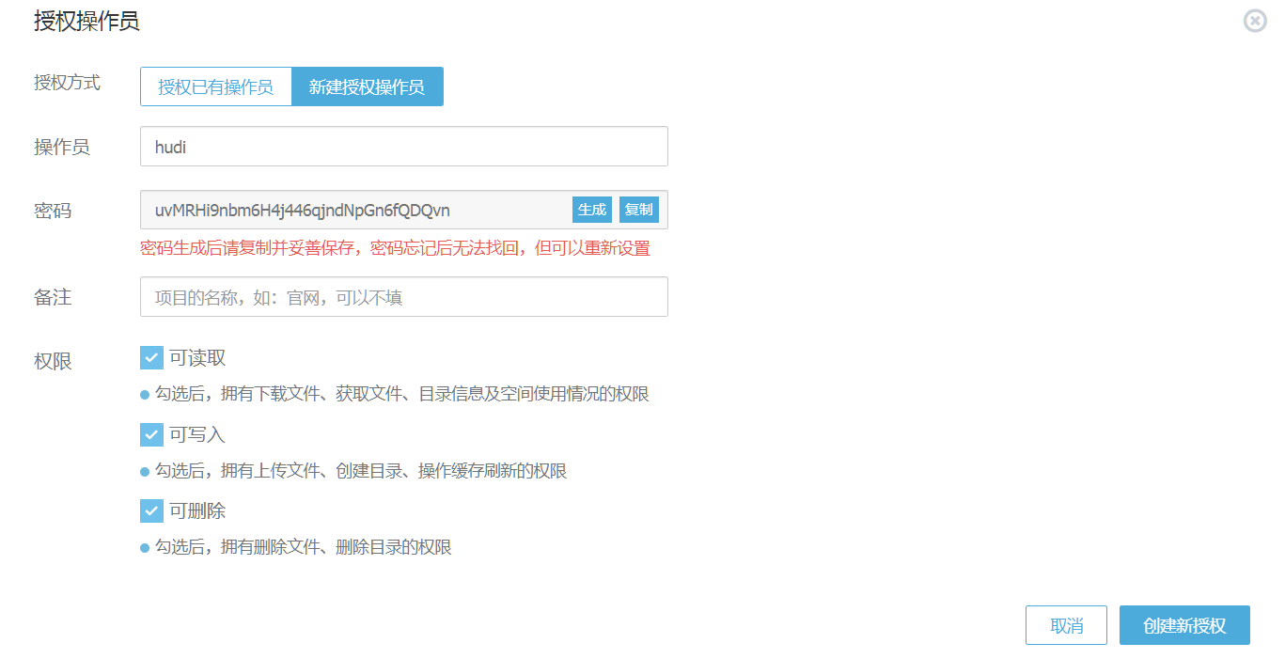Click the 授权操作员 dialog title
Screen dimensions: 1285x659
click(x=86, y=22)
